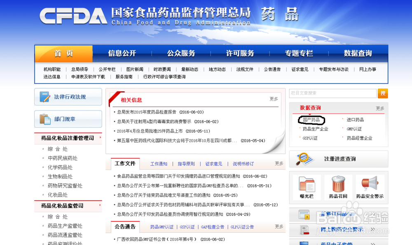Expand 药品化妆品注册管理司 section arrow
This screenshot has width=412, height=245.
point(100,137)
